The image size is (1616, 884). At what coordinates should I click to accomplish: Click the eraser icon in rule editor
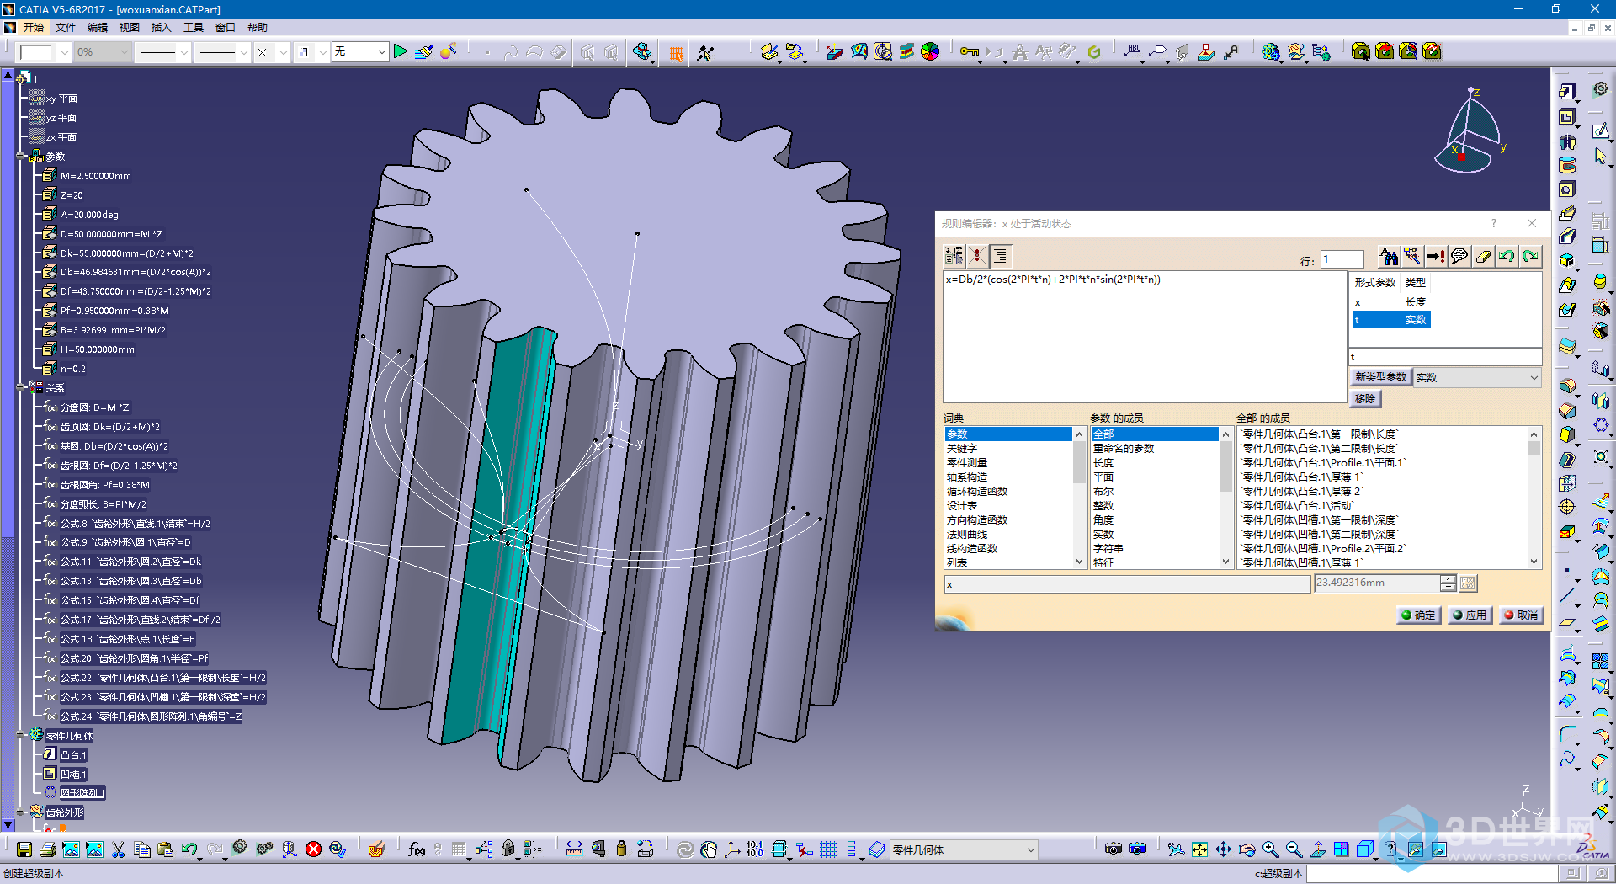tap(1483, 256)
